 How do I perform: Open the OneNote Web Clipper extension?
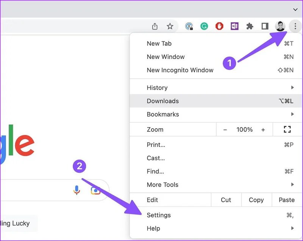[234, 26]
